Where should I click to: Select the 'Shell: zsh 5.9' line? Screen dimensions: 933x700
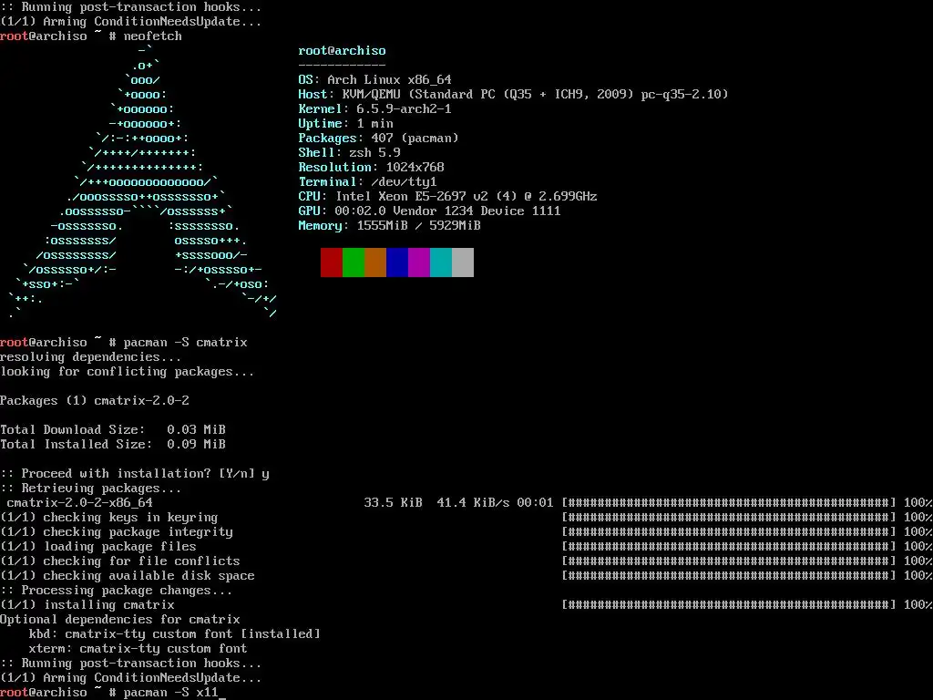click(349, 152)
